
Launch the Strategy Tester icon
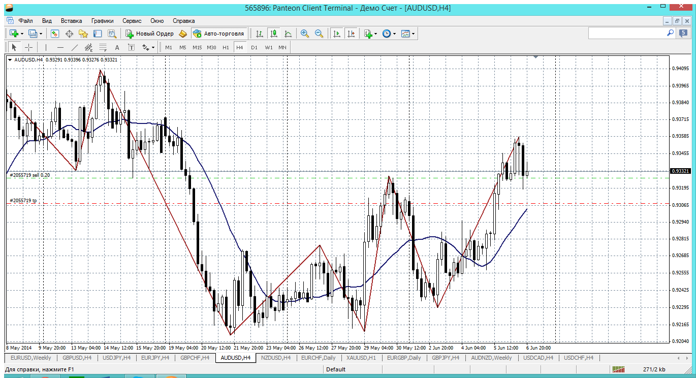tap(112, 34)
